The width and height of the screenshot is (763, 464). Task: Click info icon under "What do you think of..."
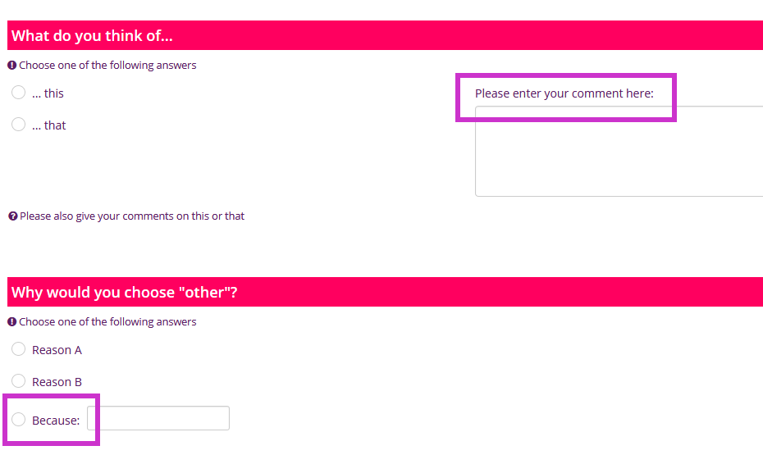[x=12, y=66]
